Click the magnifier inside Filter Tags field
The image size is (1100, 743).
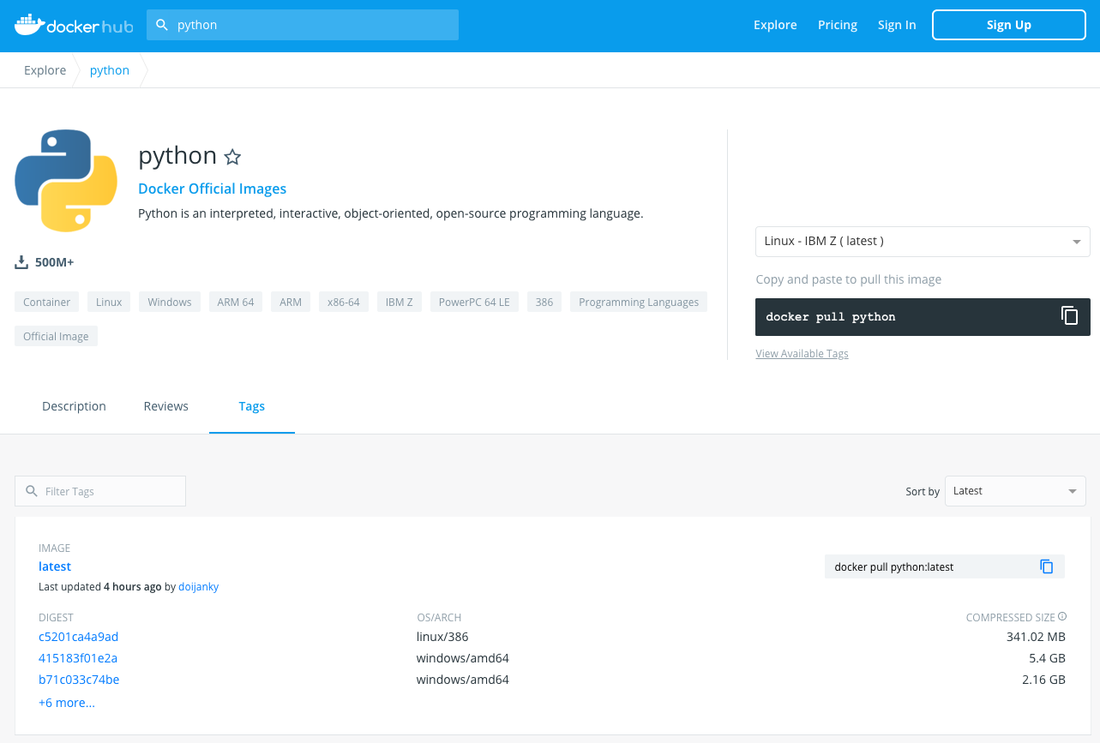point(32,490)
